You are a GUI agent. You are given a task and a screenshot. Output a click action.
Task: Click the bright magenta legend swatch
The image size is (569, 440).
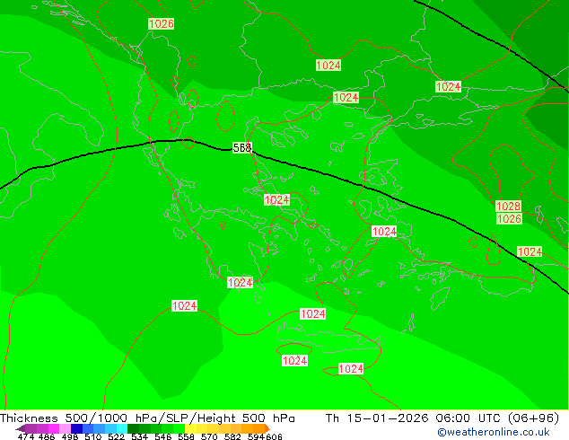pyautogui.click(x=54, y=428)
